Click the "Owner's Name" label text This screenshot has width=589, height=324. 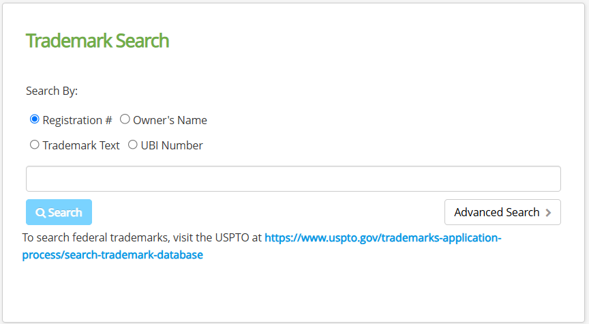coord(170,120)
